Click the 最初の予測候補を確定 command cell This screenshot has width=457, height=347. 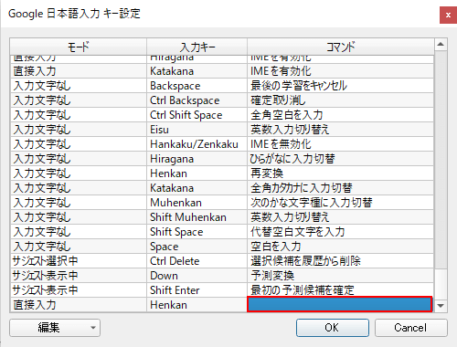point(340,290)
